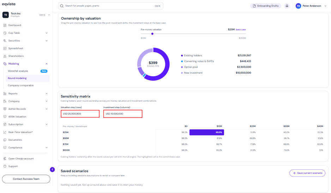This screenshot has width=331, height=193.
Task: Open the Documents section
Action: point(15,140)
